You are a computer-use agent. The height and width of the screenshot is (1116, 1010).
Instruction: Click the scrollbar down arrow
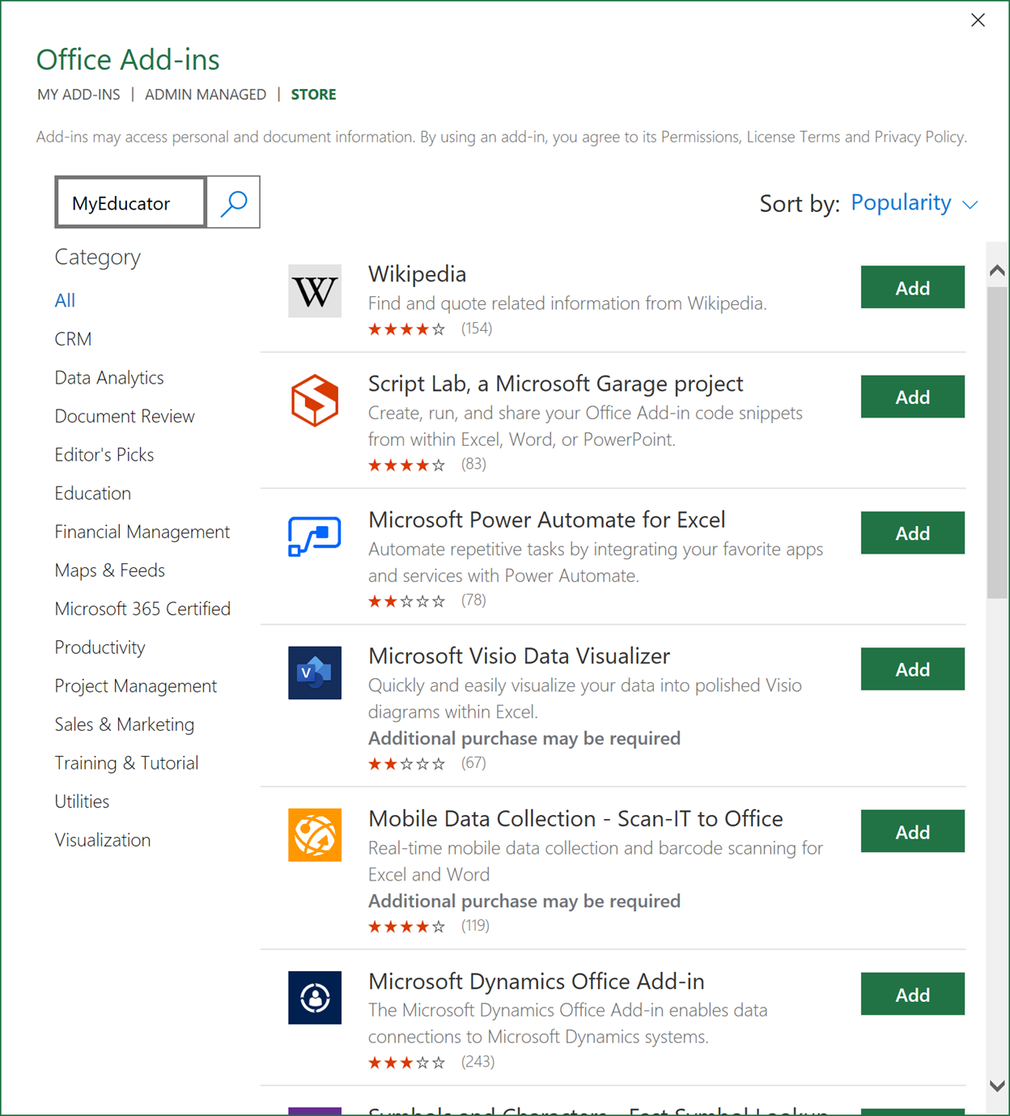998,1085
